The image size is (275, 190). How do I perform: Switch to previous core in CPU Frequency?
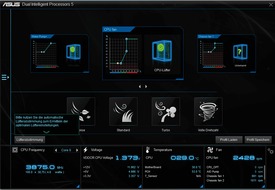pyautogui.click(x=56, y=150)
